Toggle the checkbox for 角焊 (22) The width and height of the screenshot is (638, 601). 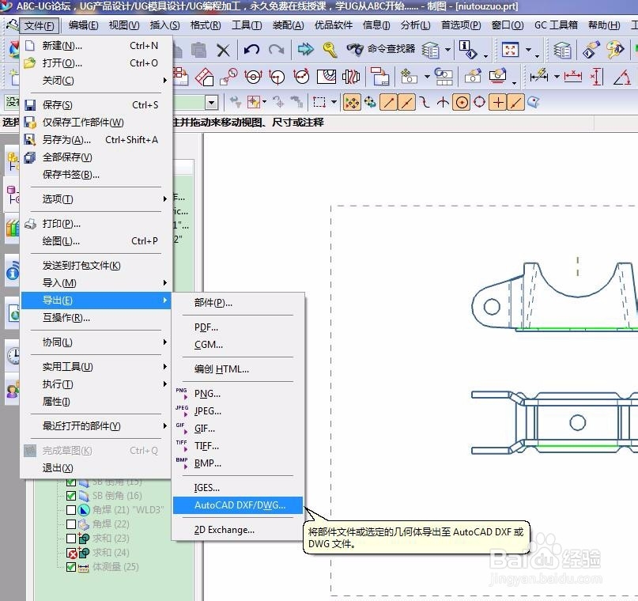pos(71,524)
